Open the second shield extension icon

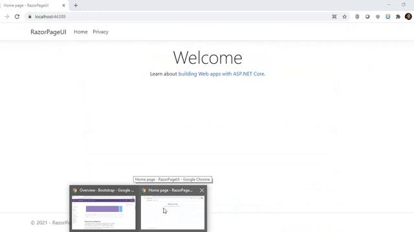tap(378, 17)
